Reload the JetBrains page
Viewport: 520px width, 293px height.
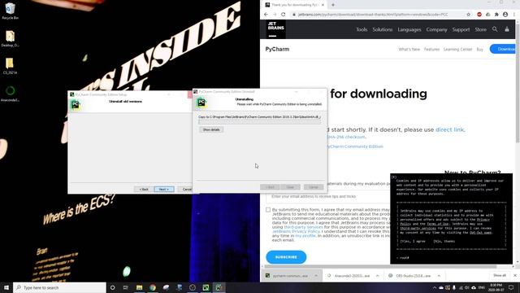tap(284, 15)
